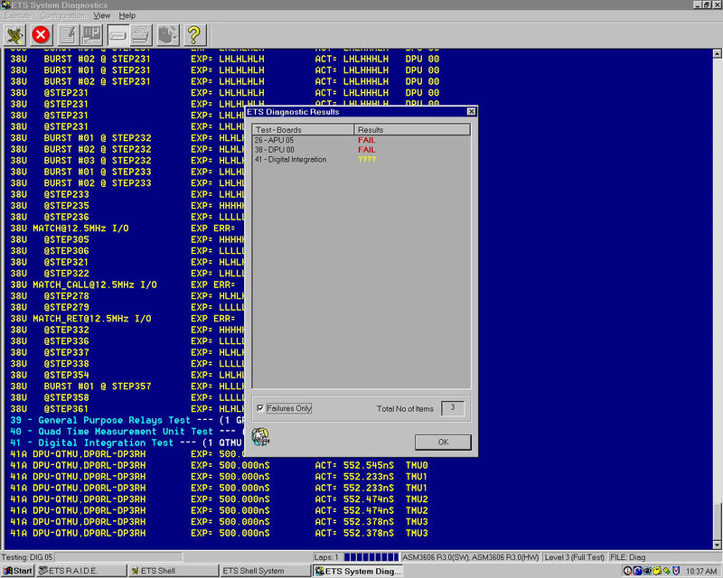The height and width of the screenshot is (578, 723).
Task: Open the Help menu
Action: [127, 15]
